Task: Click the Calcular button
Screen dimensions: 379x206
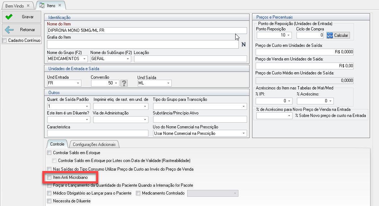Action: click(338, 35)
